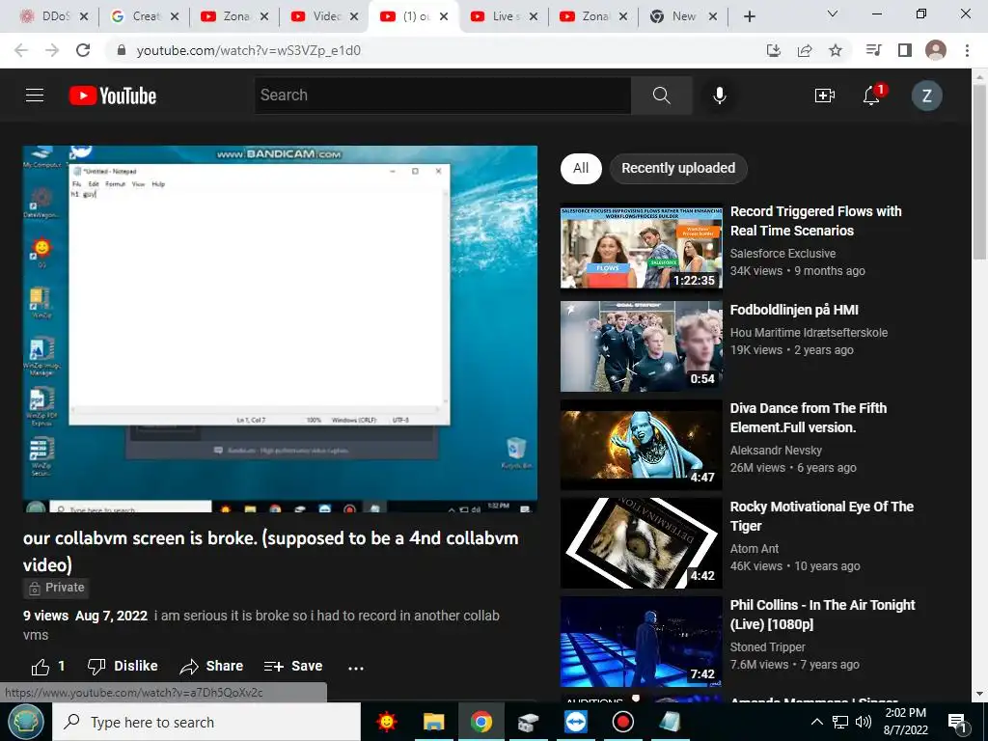
Task: Open the Create video camera icon
Action: [x=824, y=96]
